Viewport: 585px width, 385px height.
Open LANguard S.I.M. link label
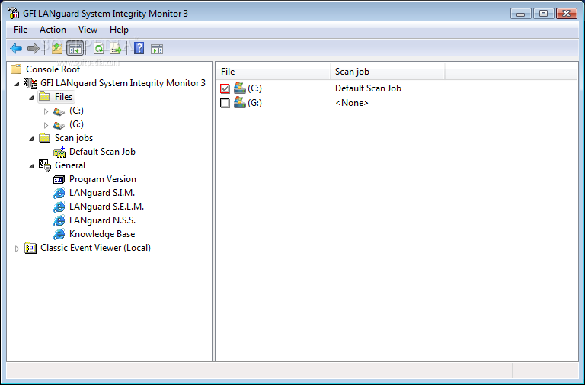pos(102,193)
